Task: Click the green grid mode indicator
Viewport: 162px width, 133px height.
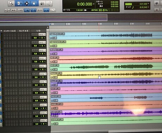Action: pyautogui.click(x=129, y=4)
